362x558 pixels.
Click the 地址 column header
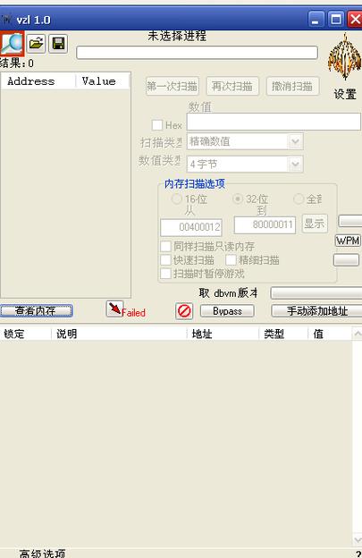pos(223,334)
